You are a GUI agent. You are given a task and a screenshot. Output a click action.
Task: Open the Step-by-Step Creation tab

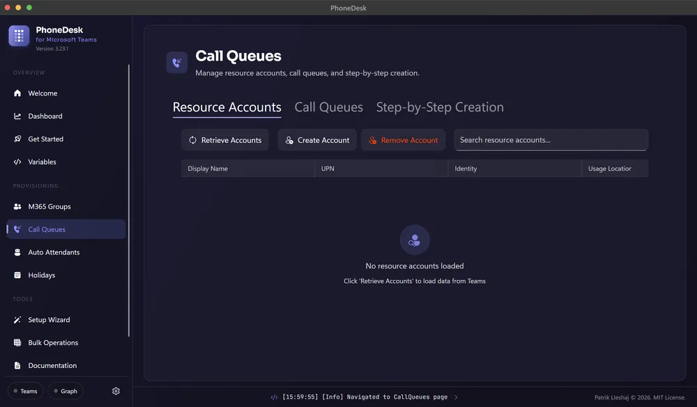[x=440, y=107]
